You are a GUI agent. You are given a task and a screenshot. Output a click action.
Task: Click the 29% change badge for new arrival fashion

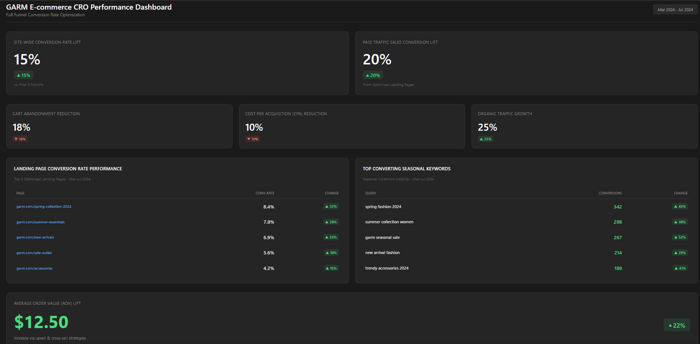point(680,253)
